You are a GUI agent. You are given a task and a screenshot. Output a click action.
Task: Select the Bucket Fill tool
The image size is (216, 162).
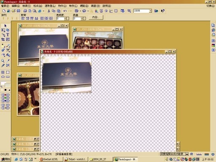[8, 55]
